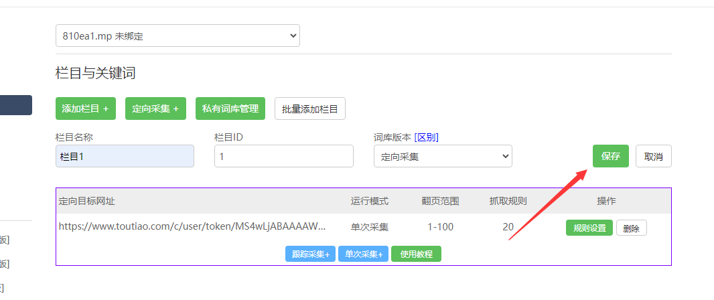The image size is (714, 300).
Task: Open the 使用教程 tutorial button
Action: click(416, 254)
